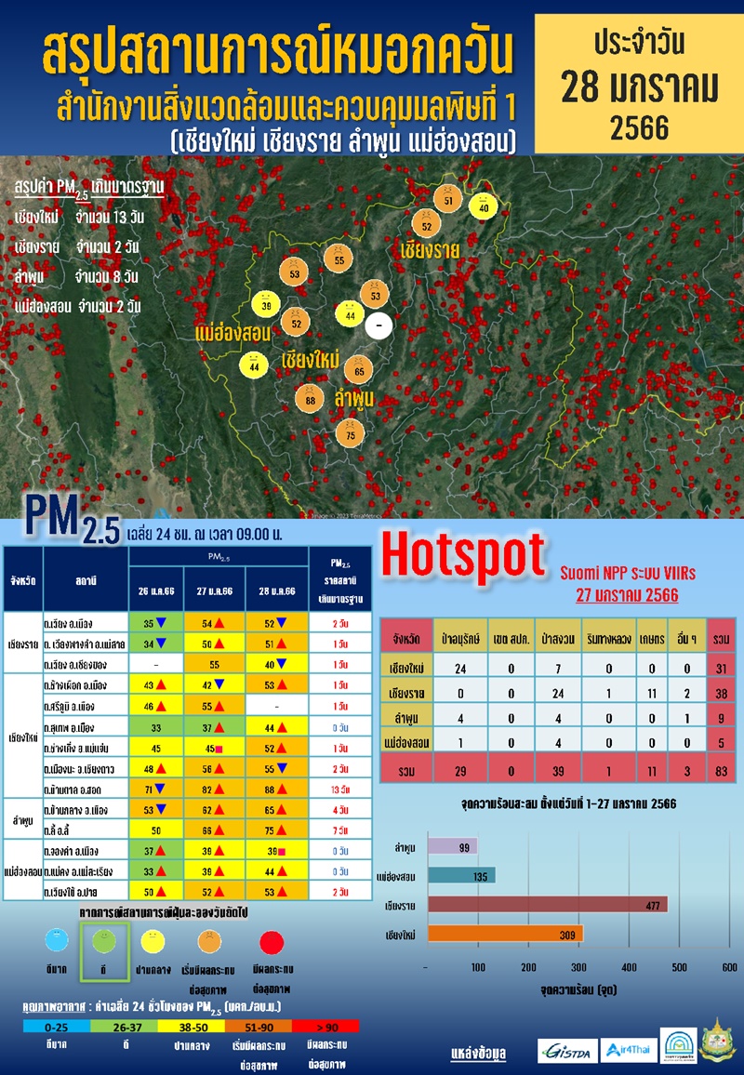Screen dimensions: 744x1075
Task: Click the Air4Thai logo
Action: (x=626, y=1050)
